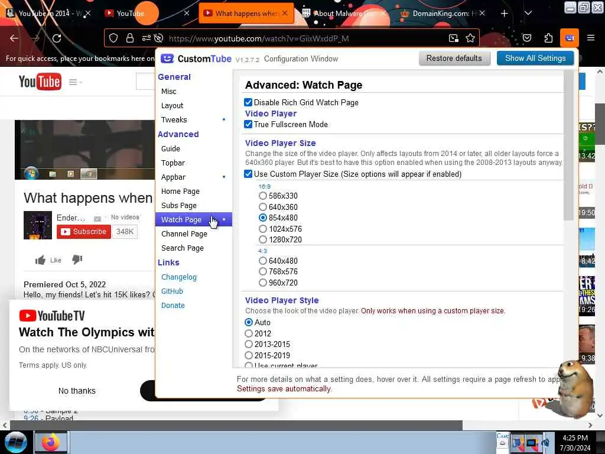Screen dimensions: 605x454
Task: Click the network icon in system tray
Action: tap(531, 443)
